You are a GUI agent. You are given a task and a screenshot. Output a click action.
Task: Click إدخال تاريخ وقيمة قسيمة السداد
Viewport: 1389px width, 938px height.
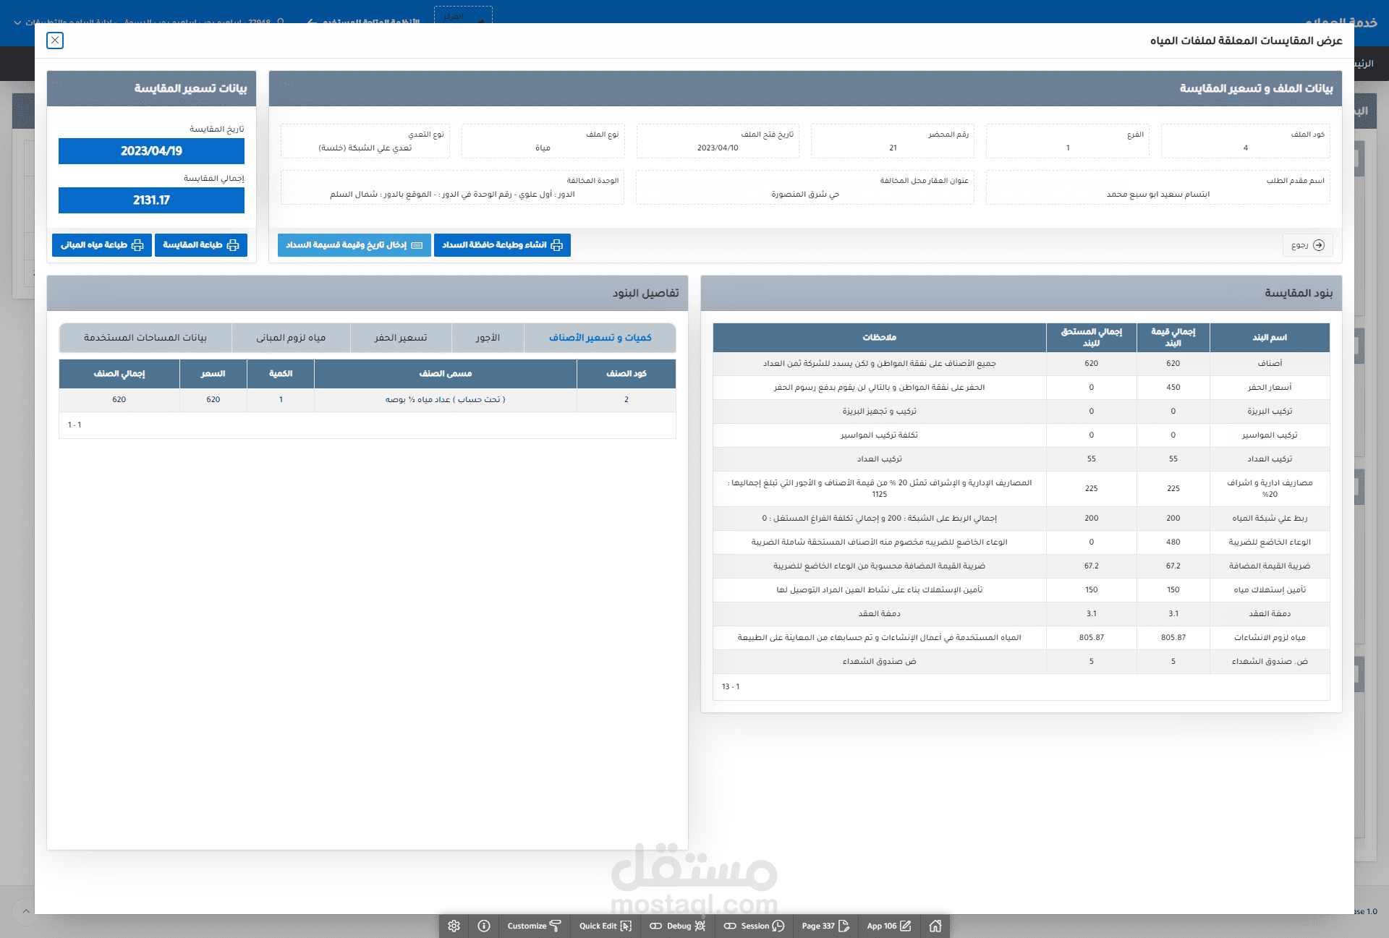click(x=354, y=245)
